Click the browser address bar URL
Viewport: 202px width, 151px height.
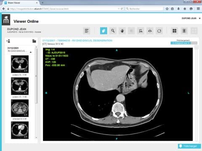click(x=39, y=9)
